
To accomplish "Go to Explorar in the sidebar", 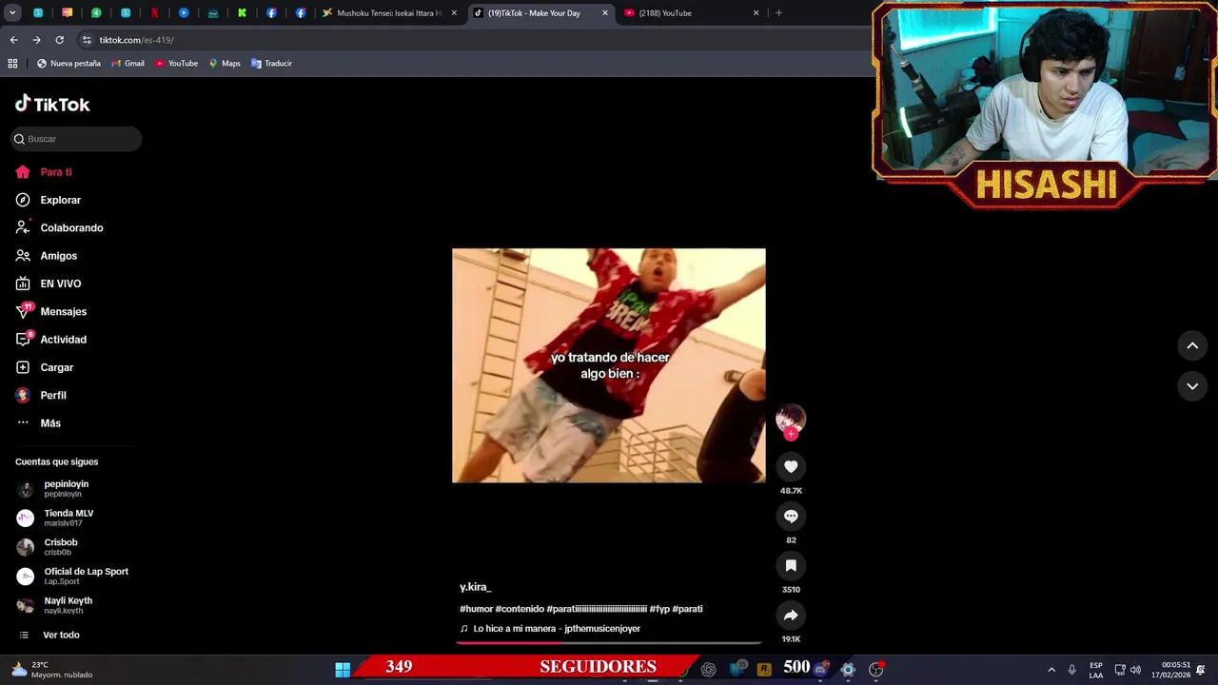I will (49, 200).
